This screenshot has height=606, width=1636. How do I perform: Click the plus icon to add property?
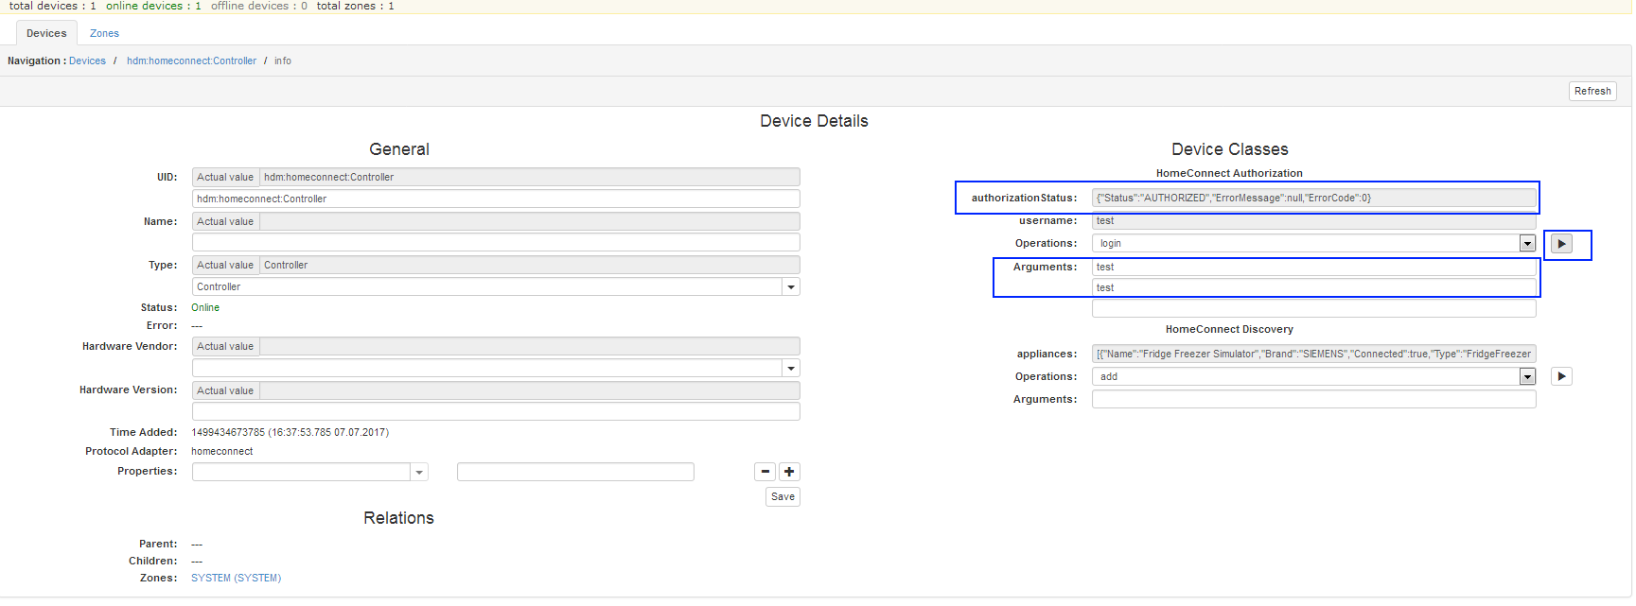click(789, 472)
